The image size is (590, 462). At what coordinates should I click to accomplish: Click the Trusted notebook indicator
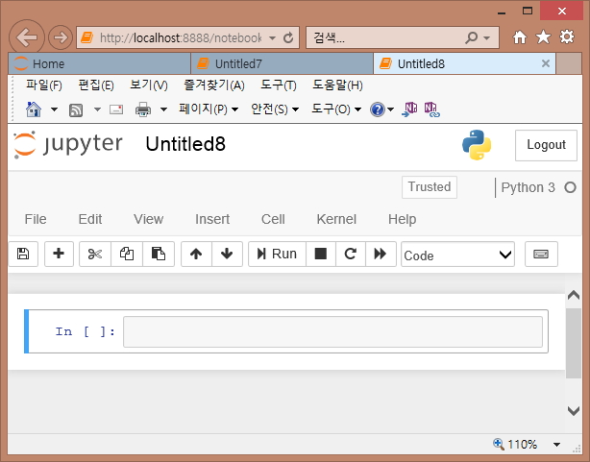[x=430, y=187]
